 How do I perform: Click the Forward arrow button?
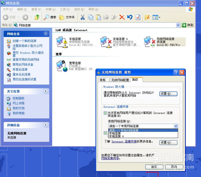(25, 17)
